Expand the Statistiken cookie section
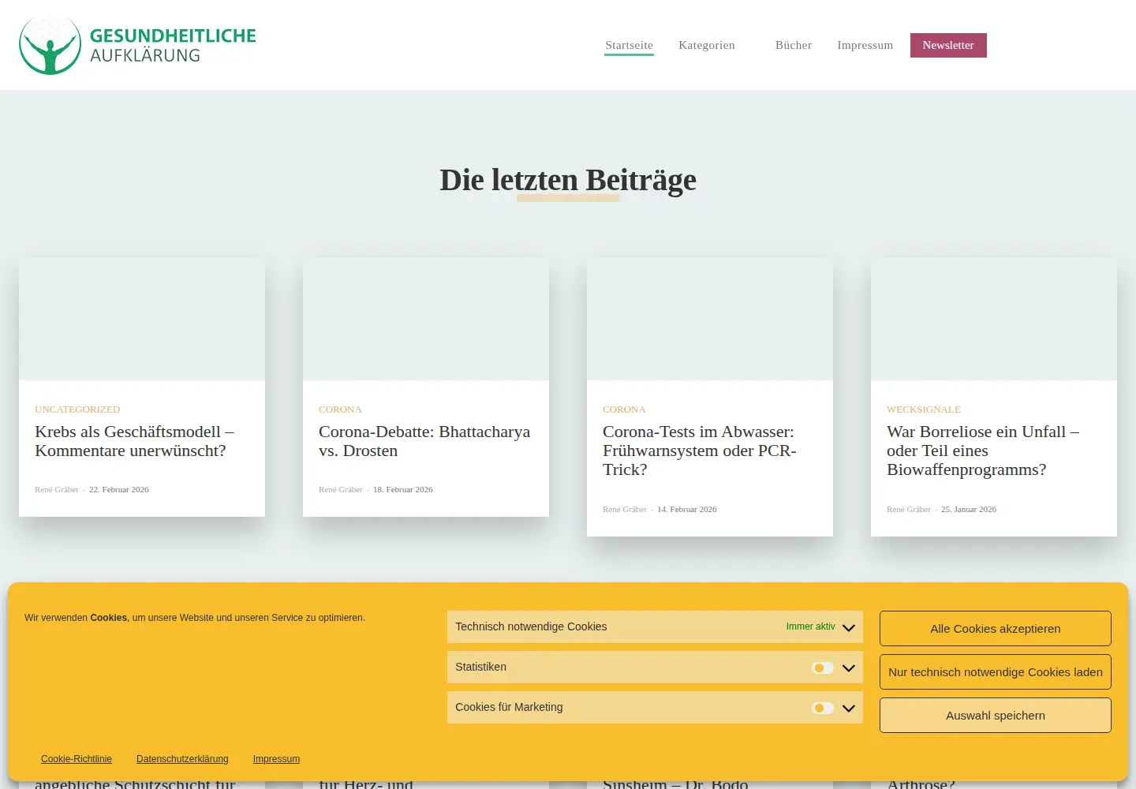This screenshot has height=789, width=1136. click(849, 668)
